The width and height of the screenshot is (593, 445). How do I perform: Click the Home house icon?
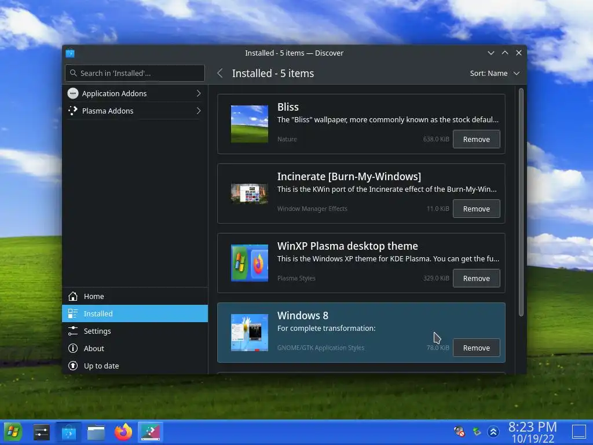click(x=73, y=296)
